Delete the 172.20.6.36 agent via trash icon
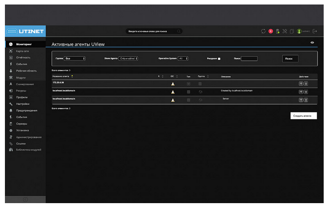The image size is (329, 206). pyautogui.click(x=306, y=83)
